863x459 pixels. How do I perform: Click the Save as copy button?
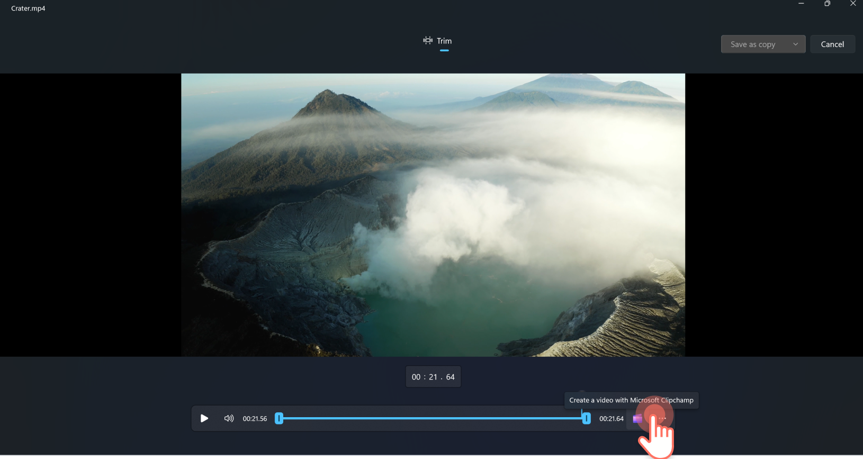(753, 44)
